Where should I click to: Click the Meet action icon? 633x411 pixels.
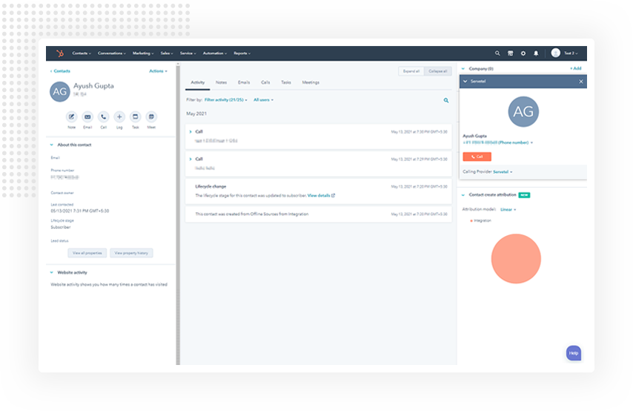[x=151, y=116]
